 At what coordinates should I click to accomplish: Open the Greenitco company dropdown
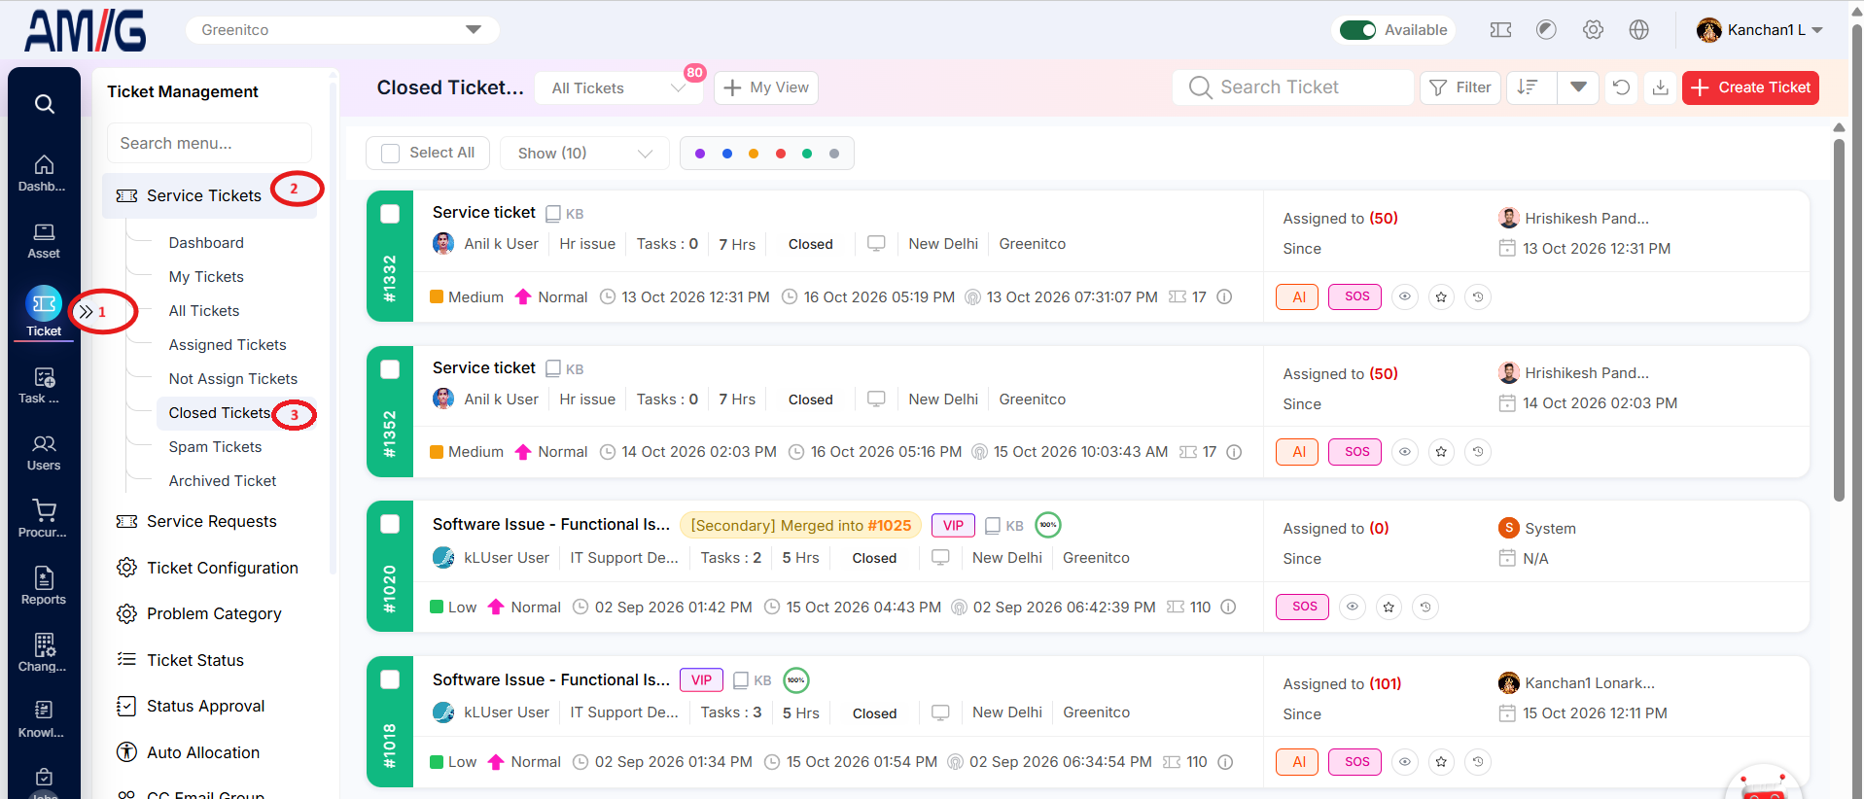coord(342,30)
